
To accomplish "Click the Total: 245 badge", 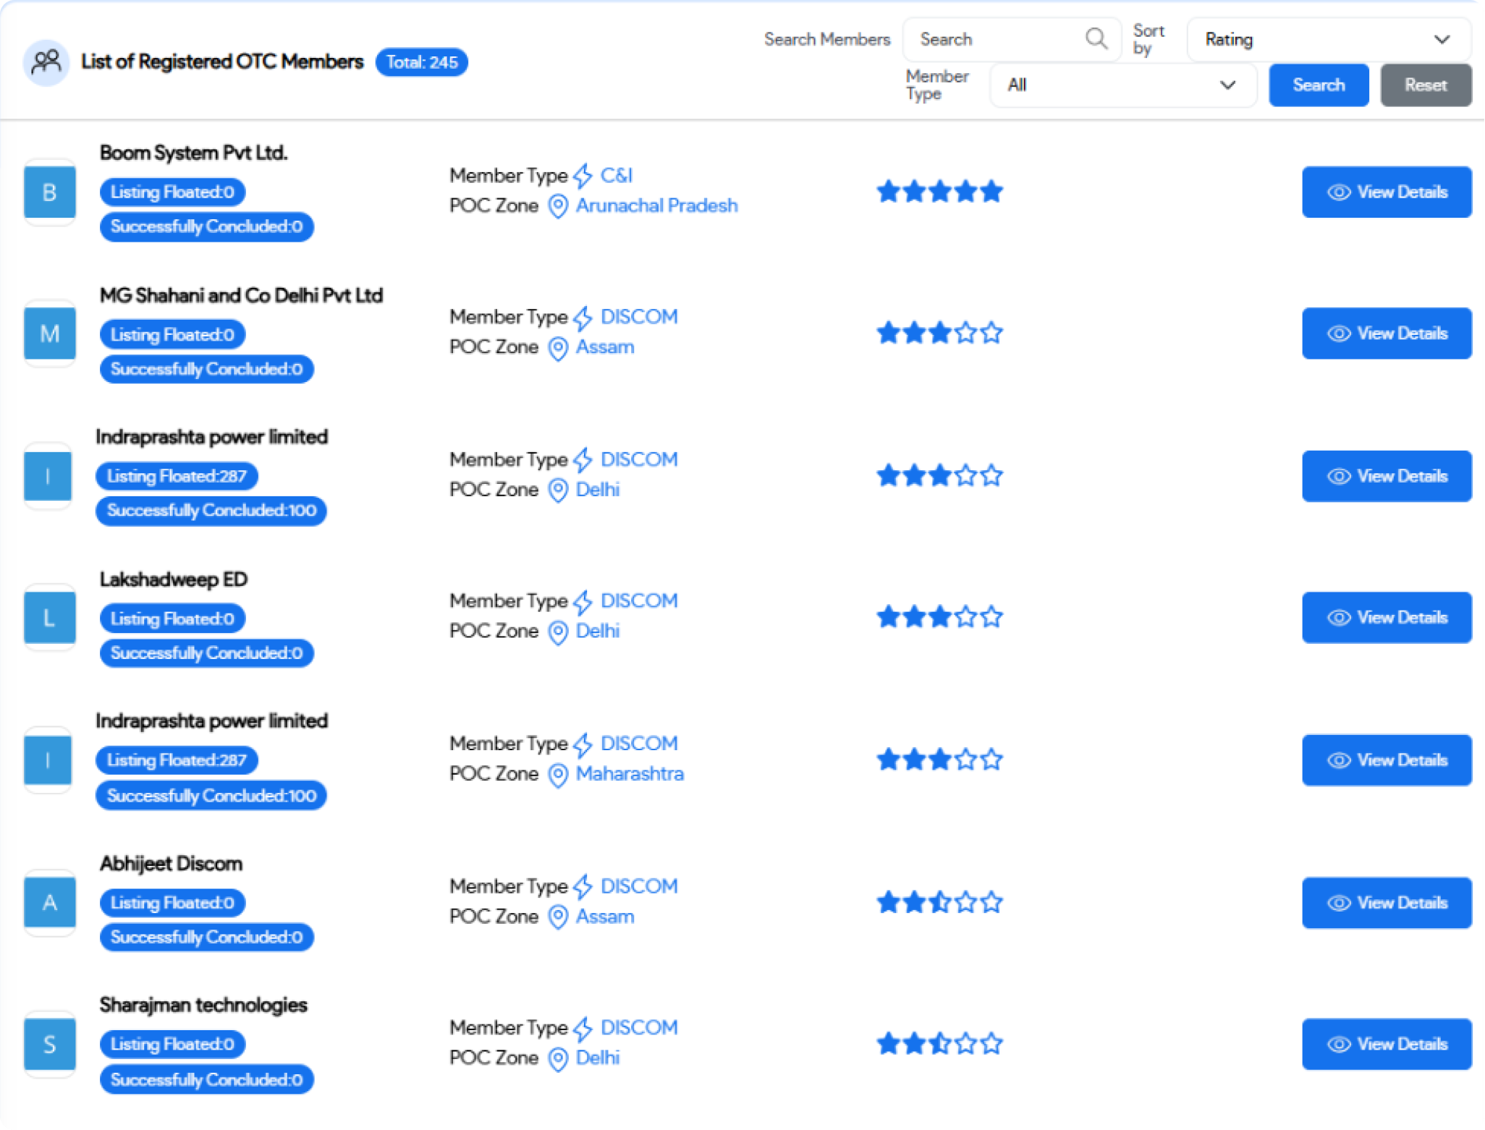I will point(421,62).
